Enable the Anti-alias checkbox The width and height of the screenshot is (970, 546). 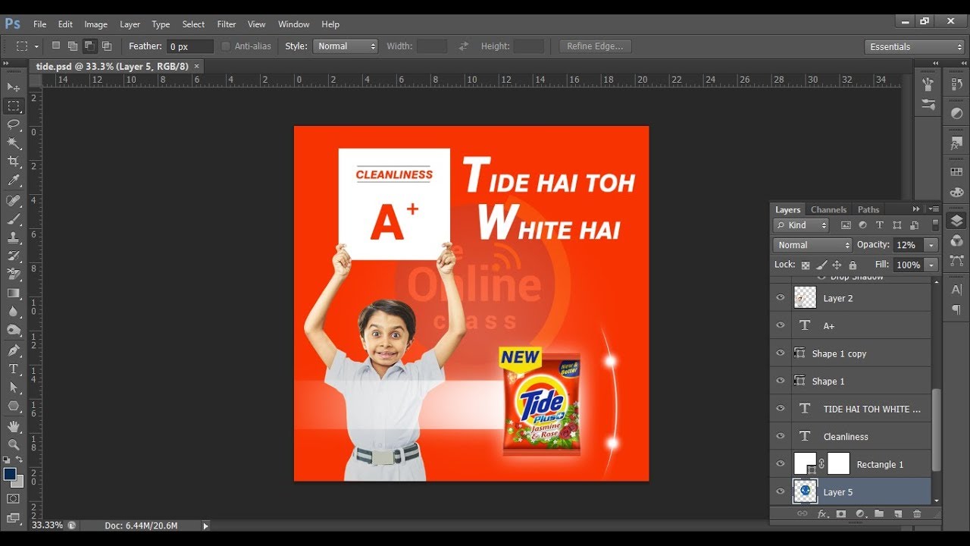point(226,46)
